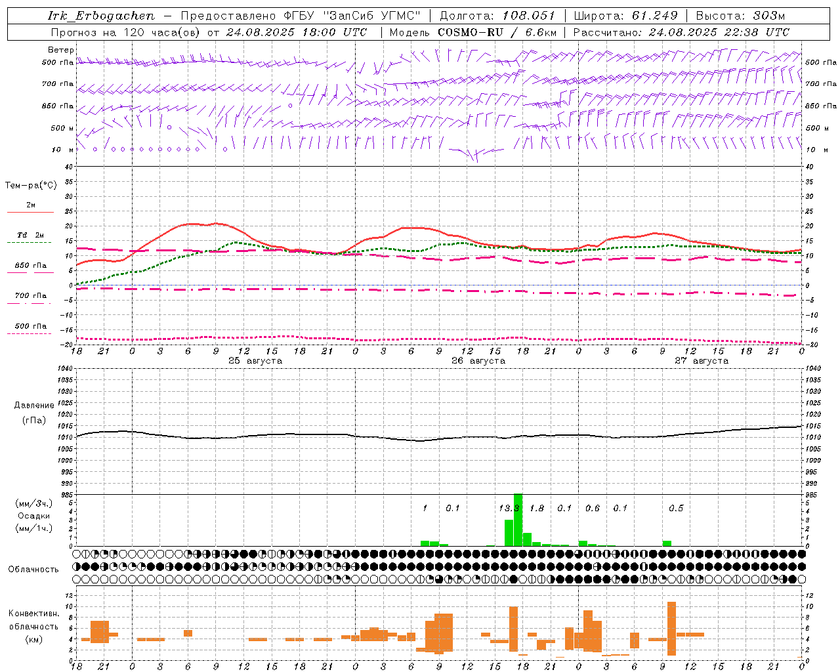This screenshot has width=840, height=672.
Task: Click the tallest green precipitation bar
Action: click(518, 520)
